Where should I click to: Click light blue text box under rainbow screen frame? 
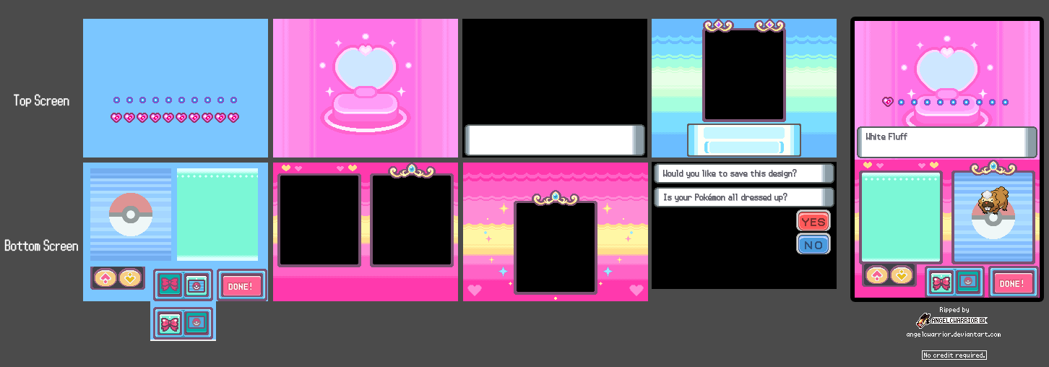[744, 139]
